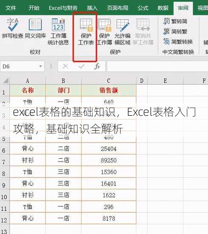Select column D header
Screen dimensions: 208x234
(142, 81)
